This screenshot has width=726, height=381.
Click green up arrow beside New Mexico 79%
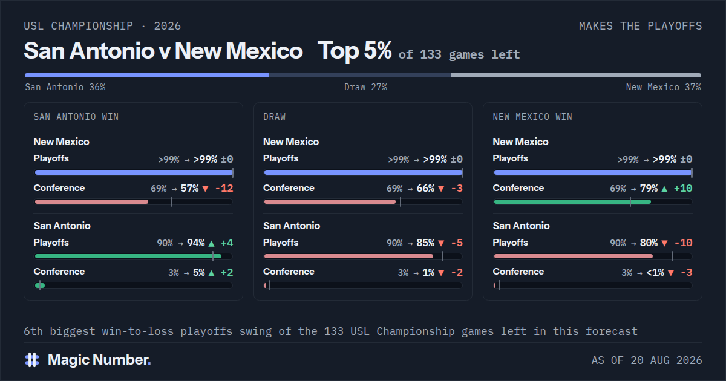(x=664, y=189)
